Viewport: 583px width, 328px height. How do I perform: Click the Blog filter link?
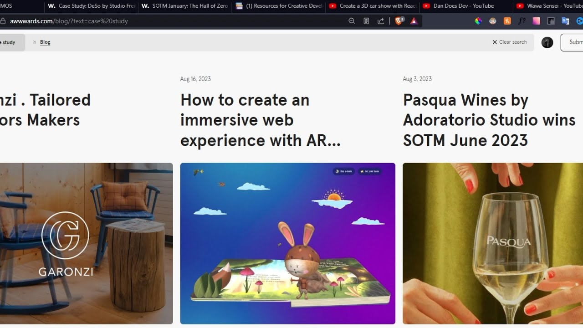click(x=45, y=42)
